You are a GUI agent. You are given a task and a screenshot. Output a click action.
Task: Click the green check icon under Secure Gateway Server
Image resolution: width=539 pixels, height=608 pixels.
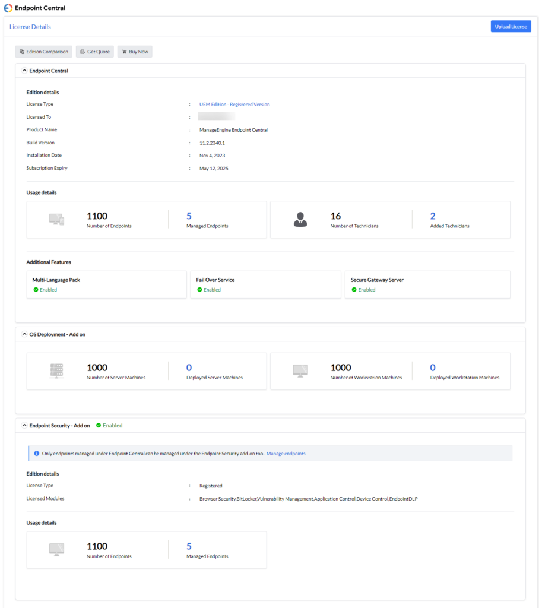pyautogui.click(x=354, y=290)
